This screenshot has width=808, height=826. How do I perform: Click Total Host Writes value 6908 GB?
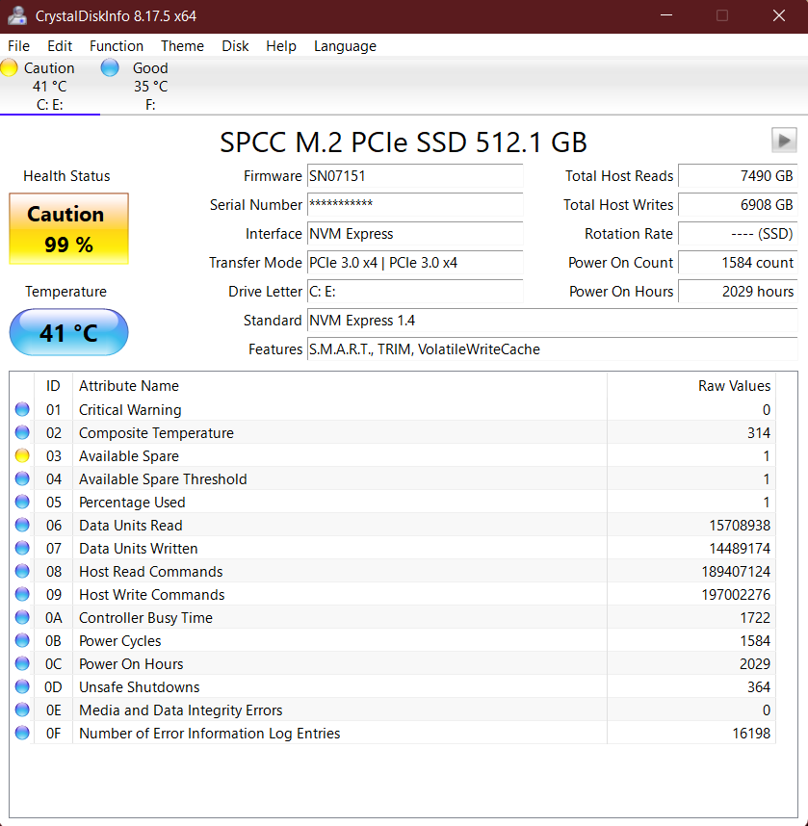pos(738,205)
